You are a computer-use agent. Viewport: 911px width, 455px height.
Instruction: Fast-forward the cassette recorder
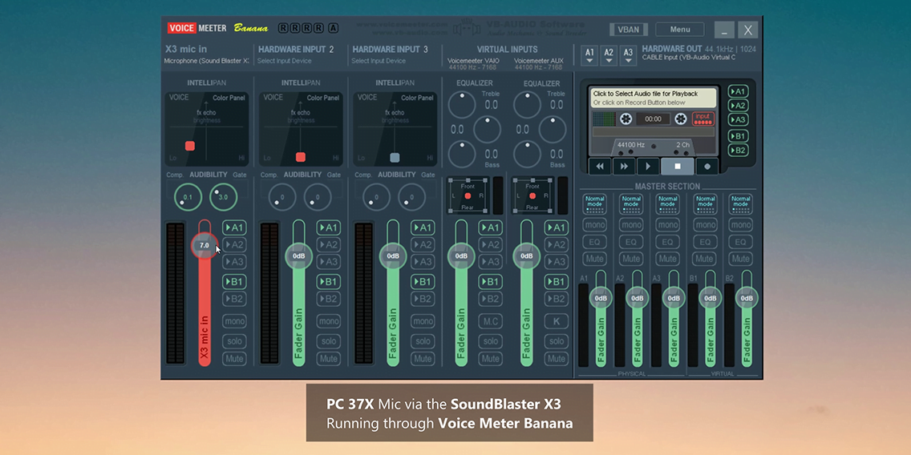click(x=624, y=166)
